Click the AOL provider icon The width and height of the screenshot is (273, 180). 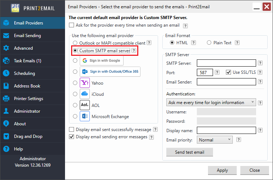(x=84, y=105)
